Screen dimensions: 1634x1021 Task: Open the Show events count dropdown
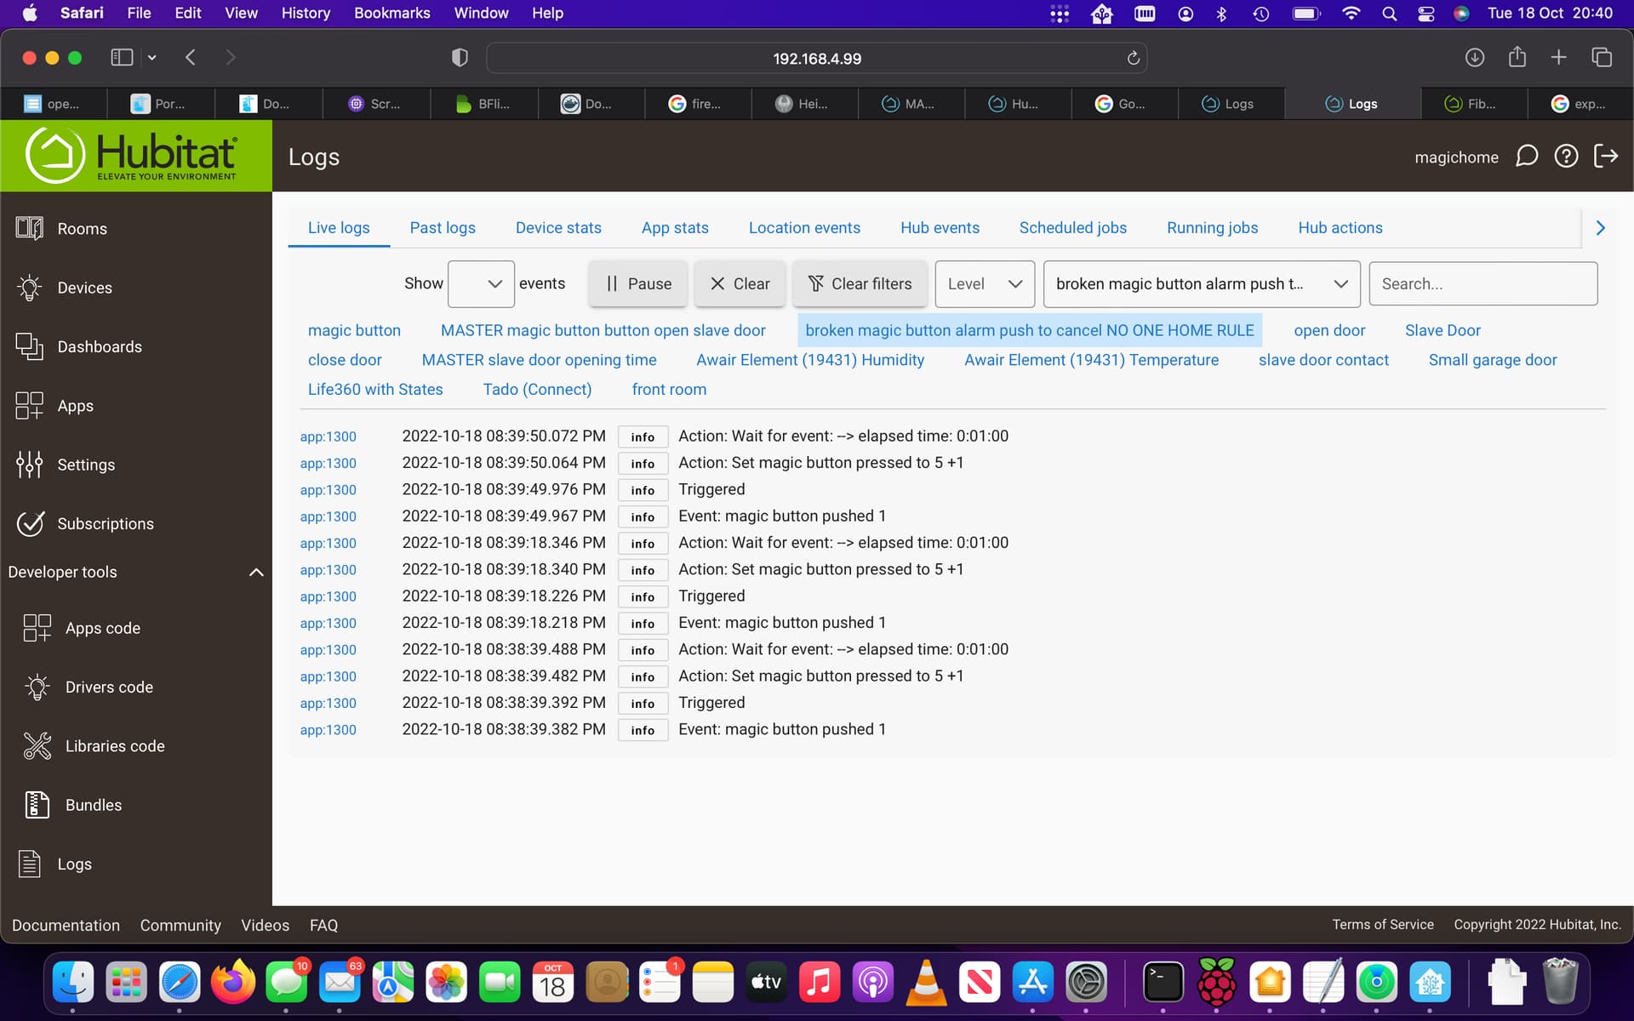click(481, 284)
